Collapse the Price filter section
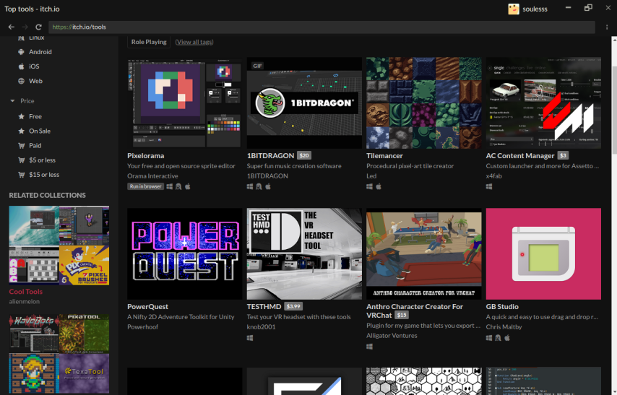This screenshot has height=395, width=617. (x=22, y=101)
